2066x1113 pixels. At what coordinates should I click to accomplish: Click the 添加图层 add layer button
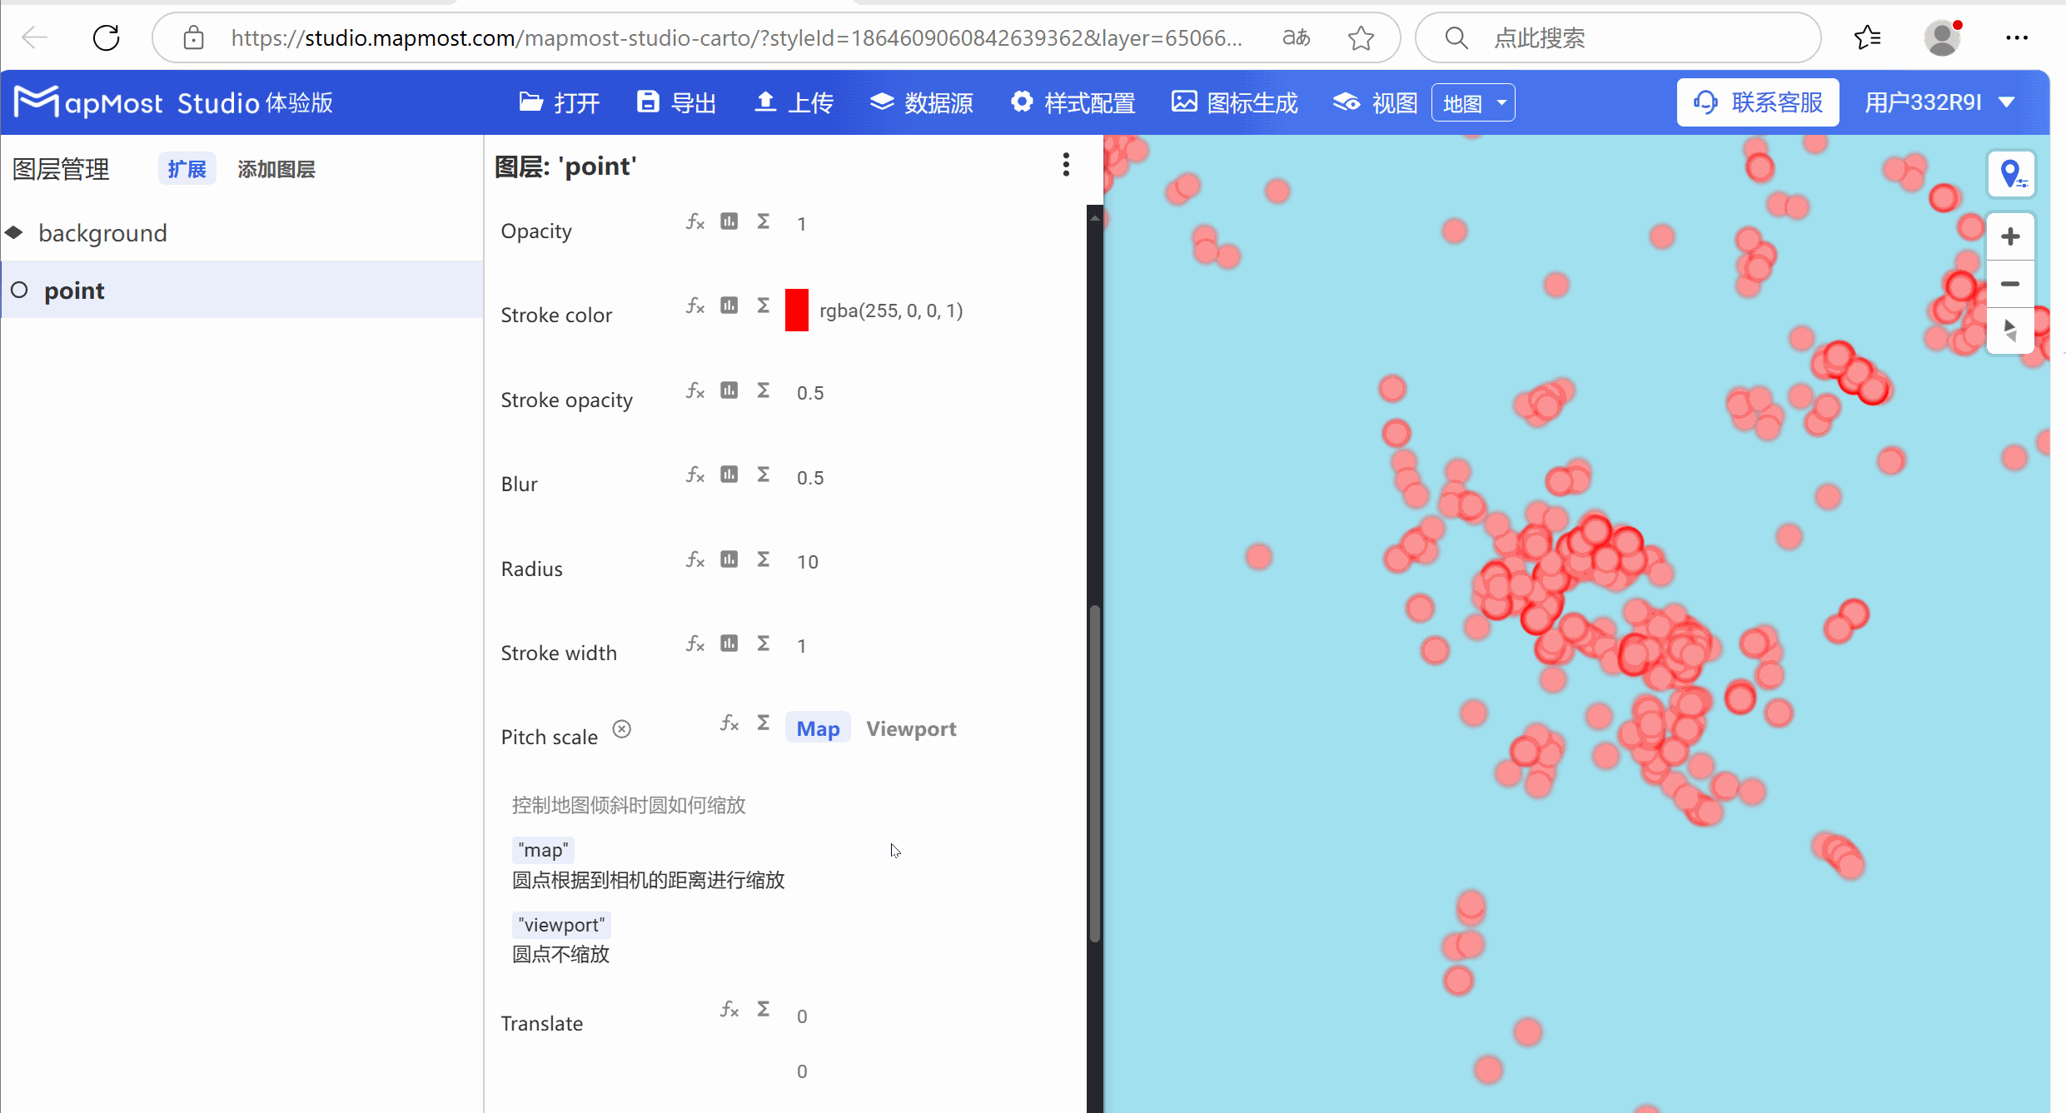(276, 169)
